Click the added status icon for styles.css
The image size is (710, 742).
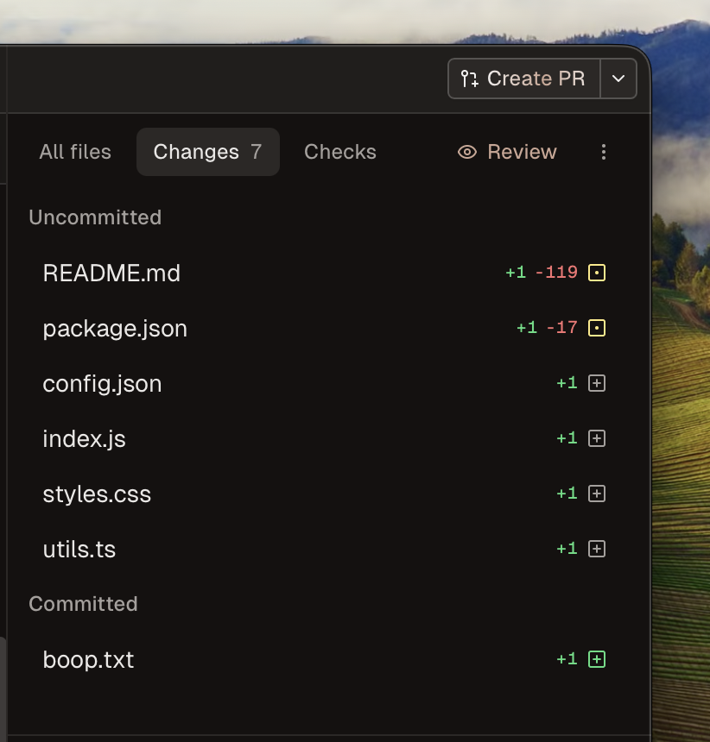coord(596,494)
